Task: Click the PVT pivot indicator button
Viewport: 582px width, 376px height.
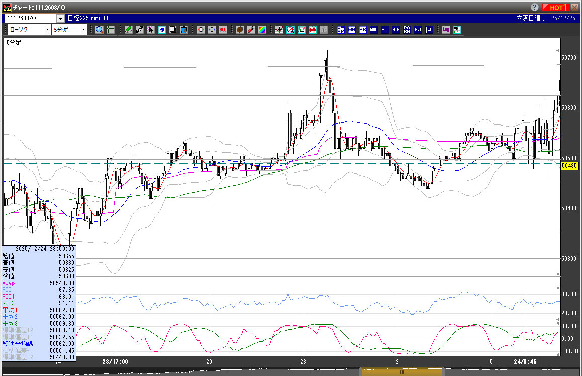Action: [418, 30]
